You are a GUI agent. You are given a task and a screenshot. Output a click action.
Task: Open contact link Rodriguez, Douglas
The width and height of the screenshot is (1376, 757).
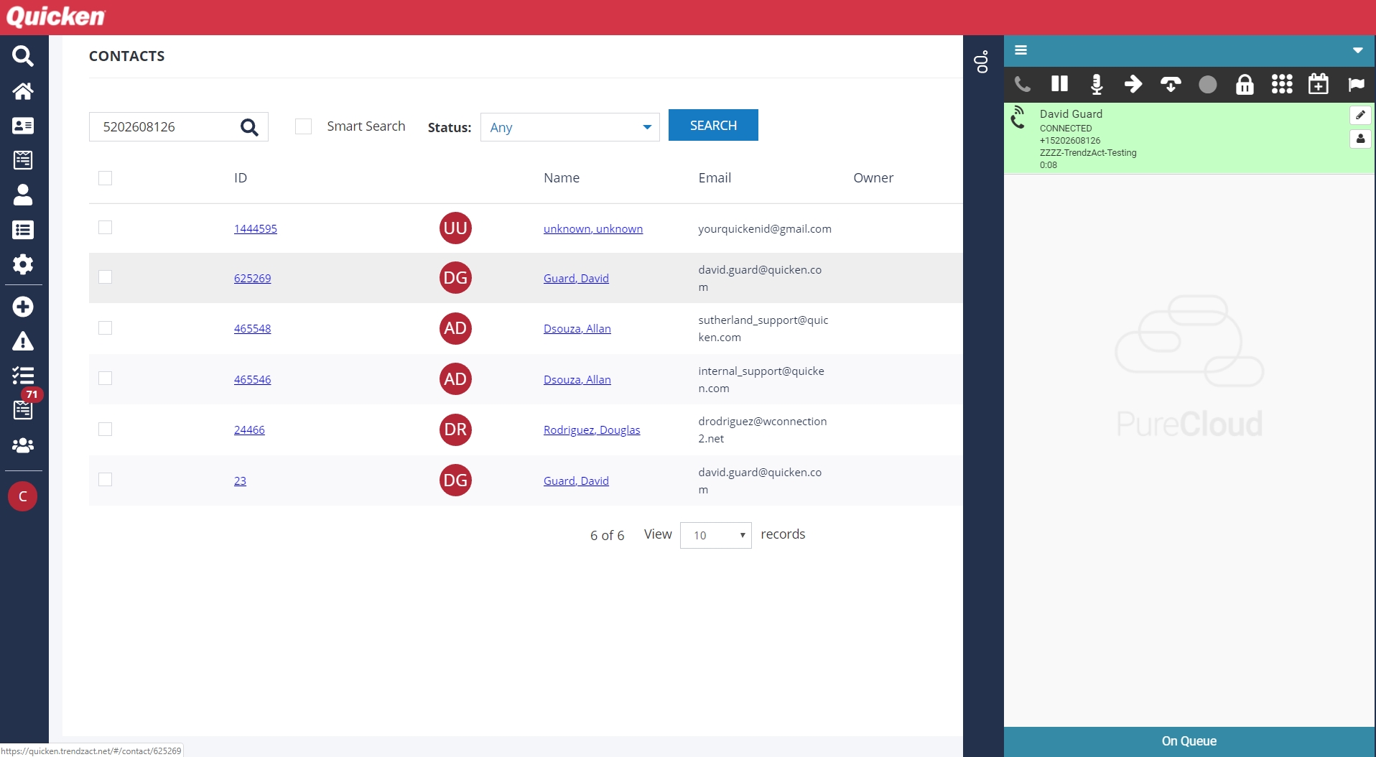coord(591,429)
